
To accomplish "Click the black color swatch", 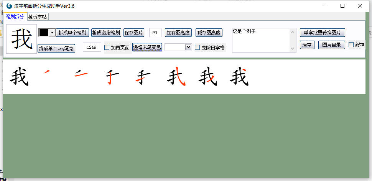I will tap(44, 33).
